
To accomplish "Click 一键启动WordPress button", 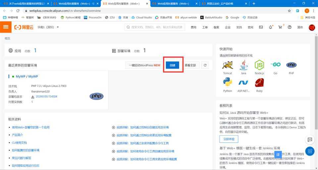I will coord(144,65).
